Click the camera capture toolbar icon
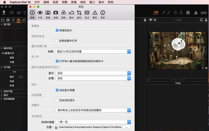 12,13
